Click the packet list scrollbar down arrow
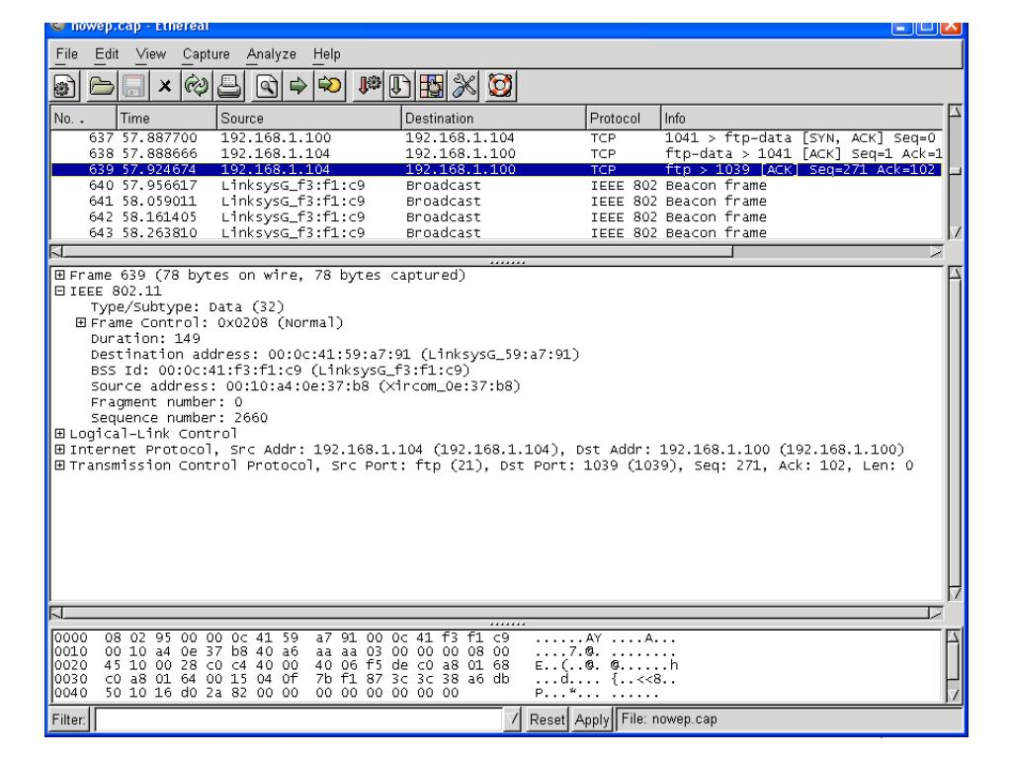 point(955,232)
